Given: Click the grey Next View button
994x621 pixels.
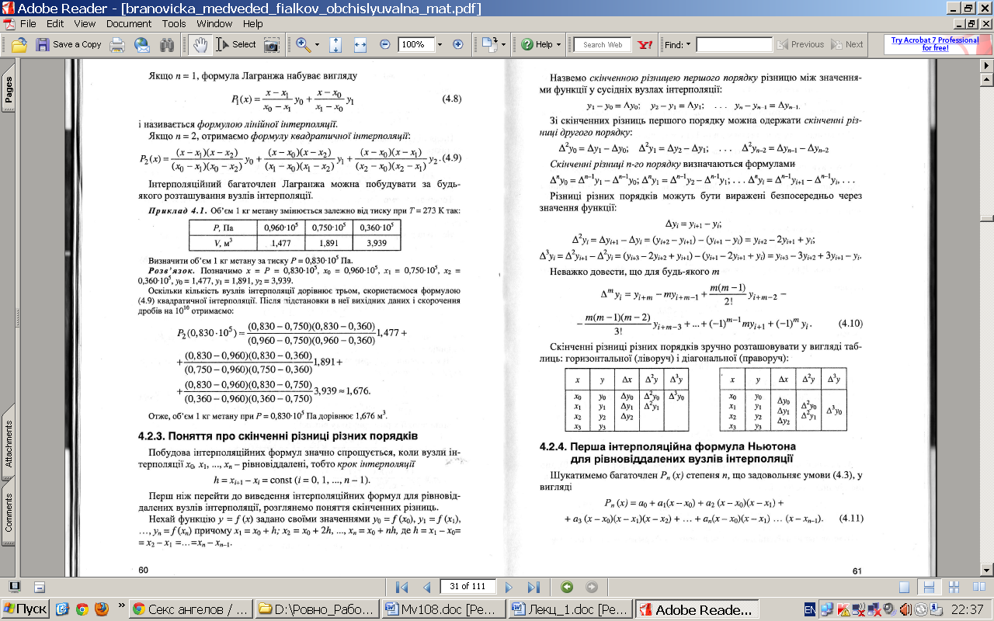Looking at the screenshot, I should pos(592,588).
